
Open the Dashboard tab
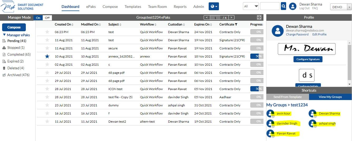pyautogui.click(x=70, y=7)
